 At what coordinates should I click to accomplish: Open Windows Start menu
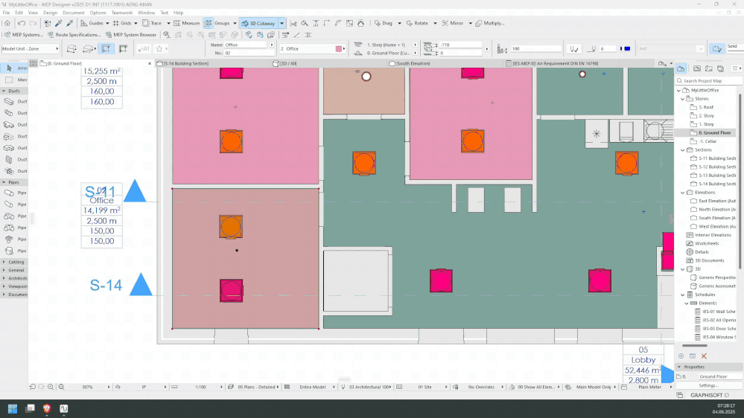pyautogui.click(x=13, y=408)
